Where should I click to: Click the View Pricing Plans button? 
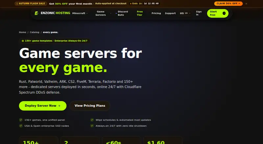tap(90, 106)
